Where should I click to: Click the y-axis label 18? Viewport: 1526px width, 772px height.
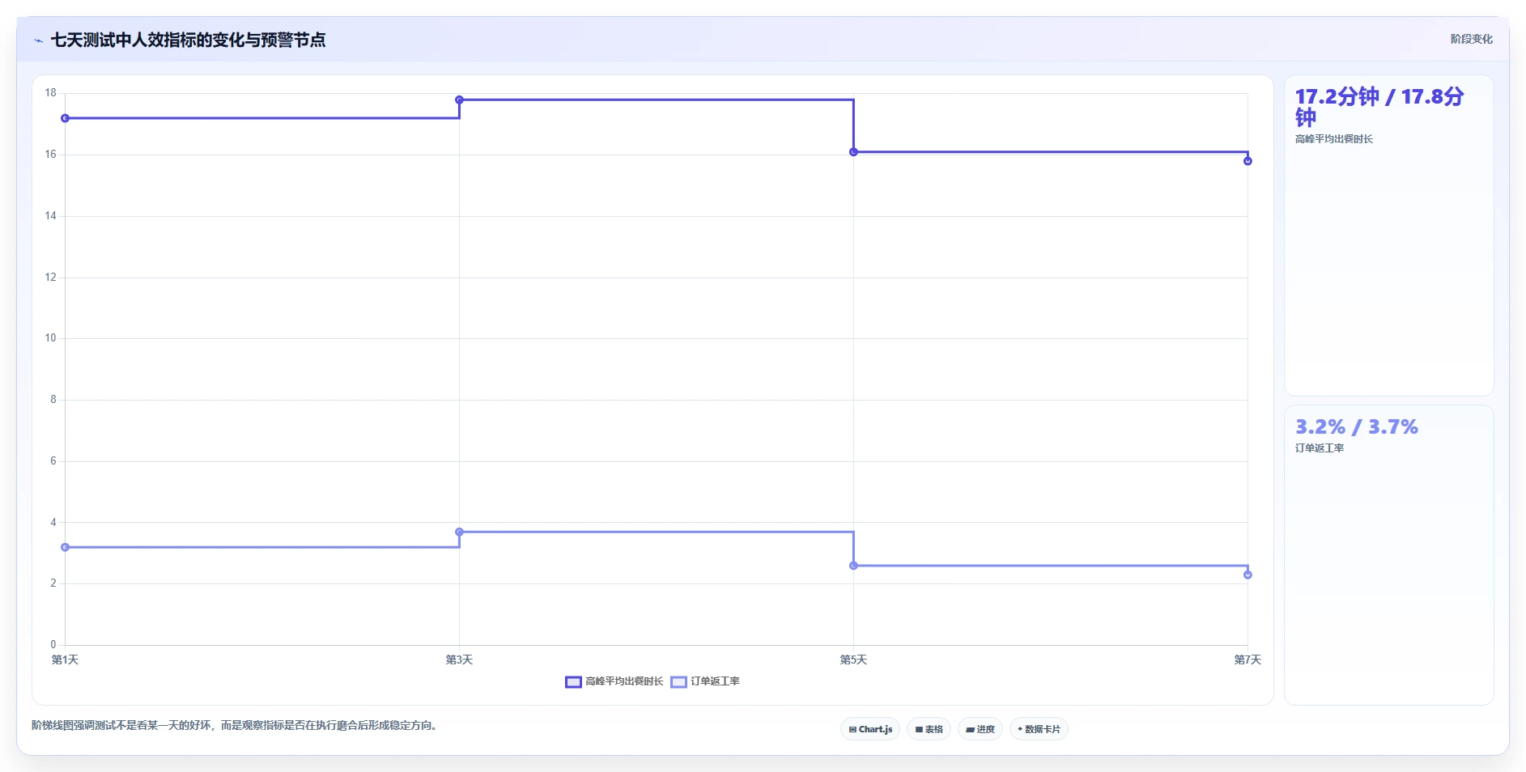(x=50, y=93)
